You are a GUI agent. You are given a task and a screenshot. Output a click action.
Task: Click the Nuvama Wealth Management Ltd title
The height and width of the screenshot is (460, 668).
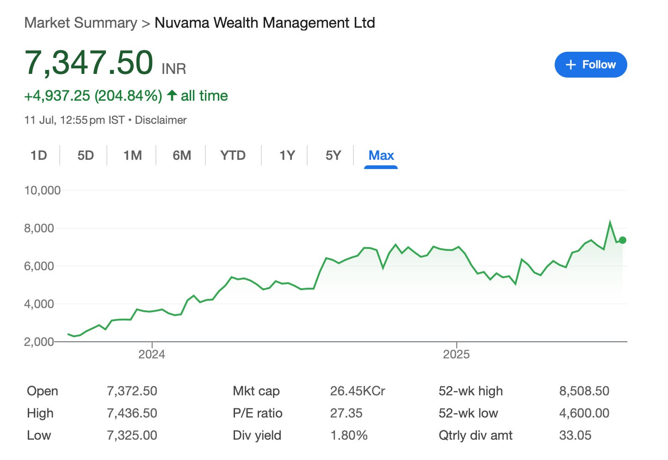[265, 23]
